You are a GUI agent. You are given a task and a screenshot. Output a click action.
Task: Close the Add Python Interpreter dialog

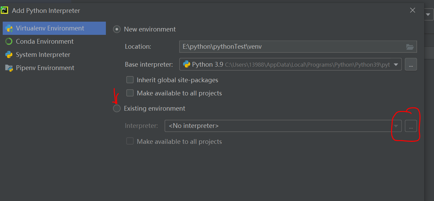point(413,10)
